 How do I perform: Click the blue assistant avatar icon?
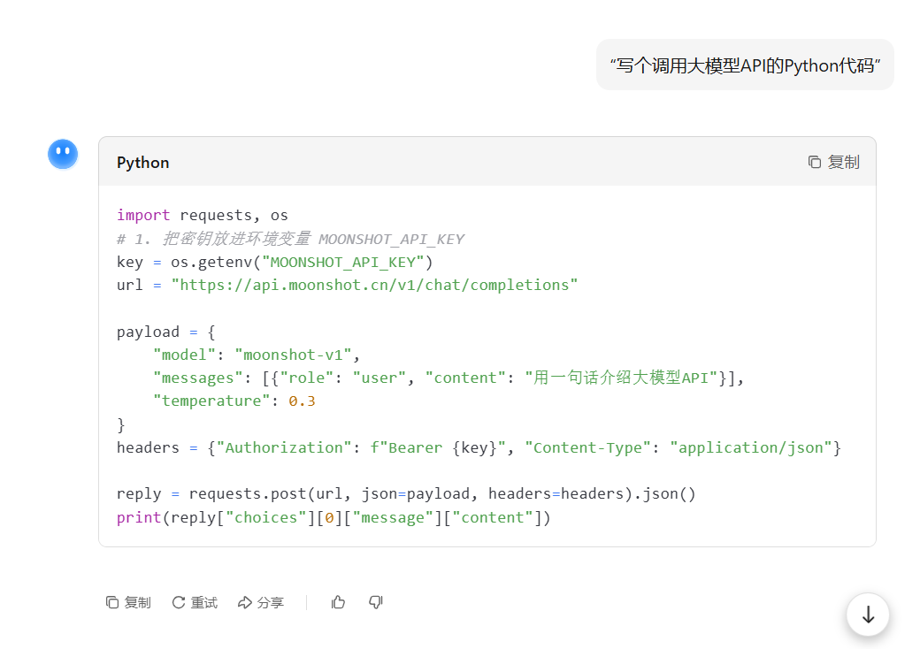[63, 154]
